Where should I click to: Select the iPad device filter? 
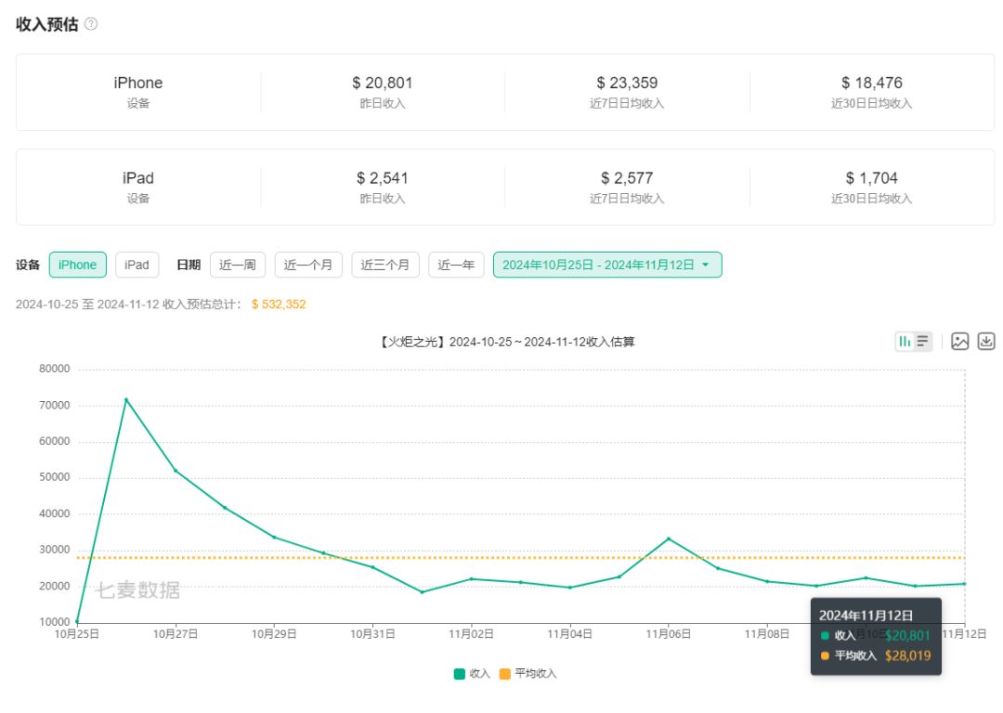tap(137, 265)
